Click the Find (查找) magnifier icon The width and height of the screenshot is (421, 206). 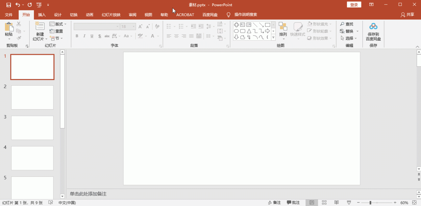[x=342, y=24]
